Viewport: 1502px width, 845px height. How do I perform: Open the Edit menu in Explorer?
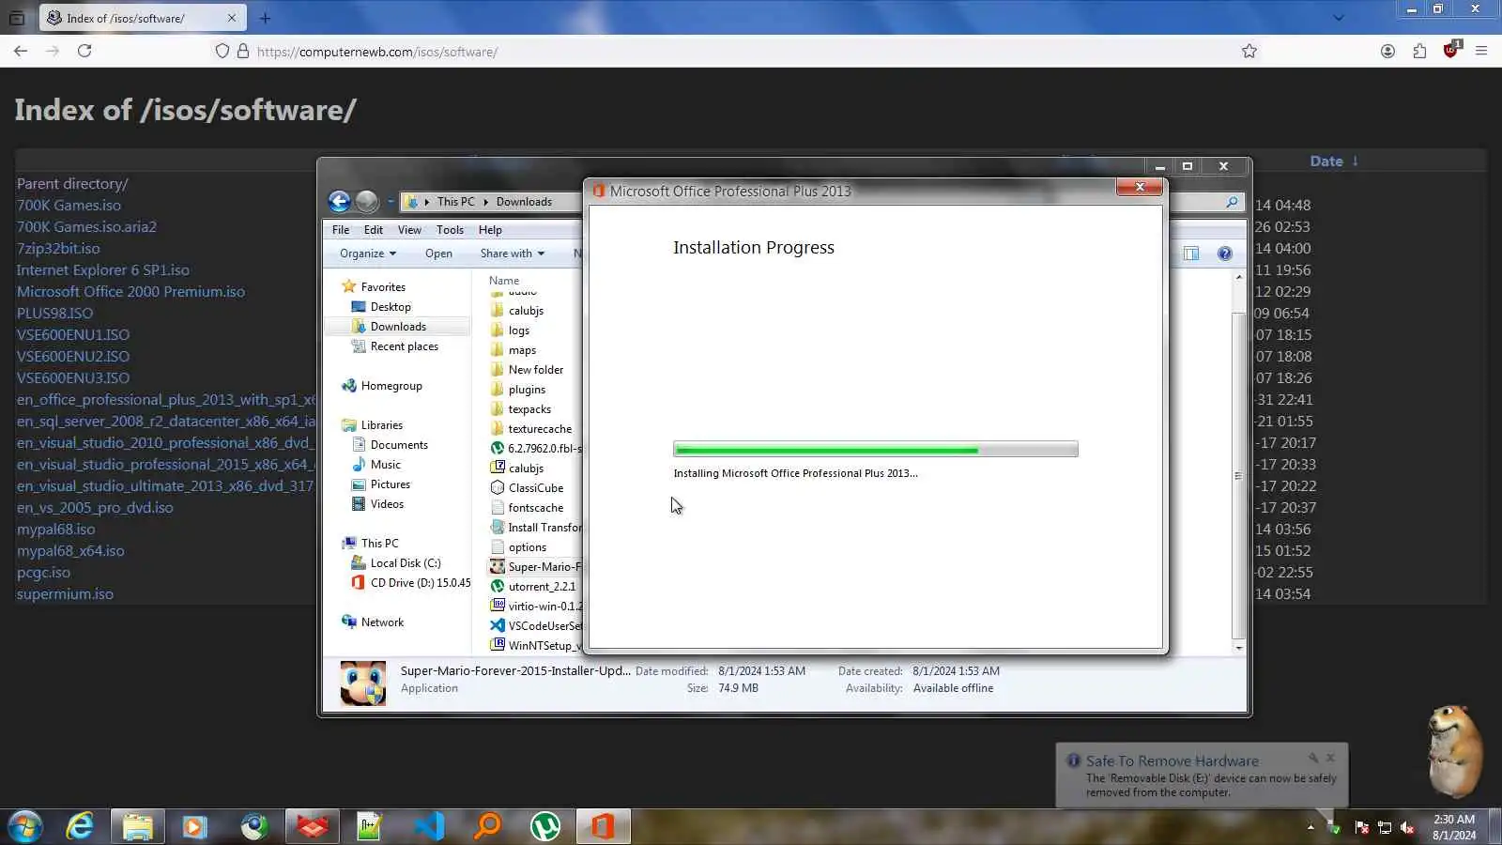coord(374,230)
